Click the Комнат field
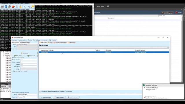The width and height of the screenshot is (185, 104). click(29, 64)
